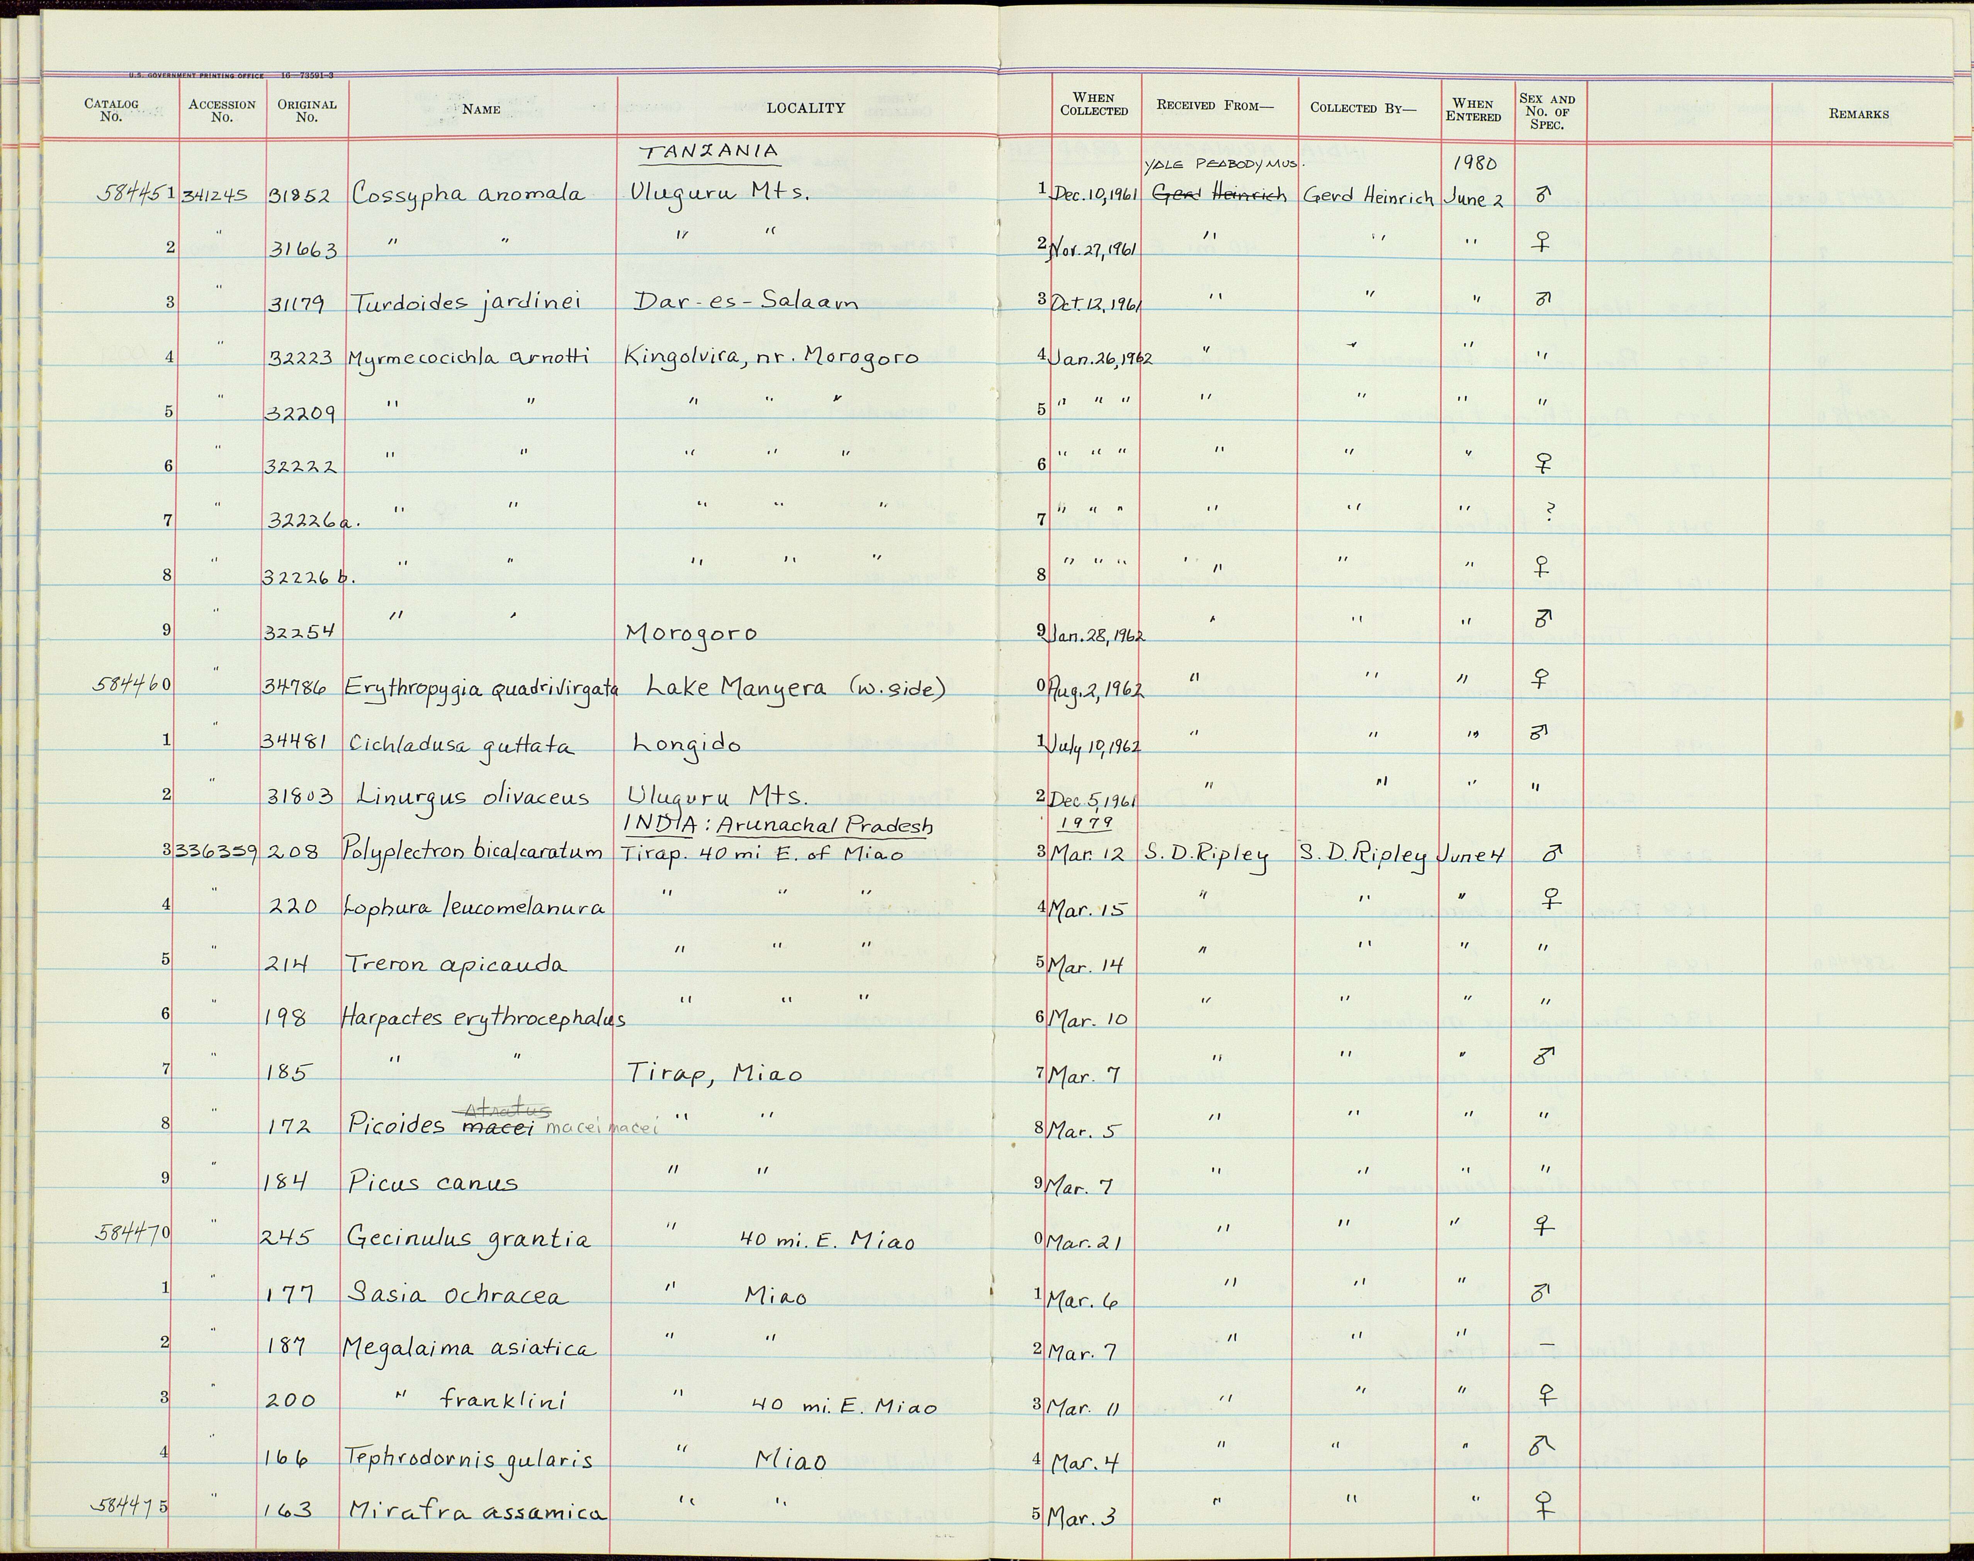Select the 'Remarks' column header
This screenshot has width=1974, height=1561.
point(1859,114)
